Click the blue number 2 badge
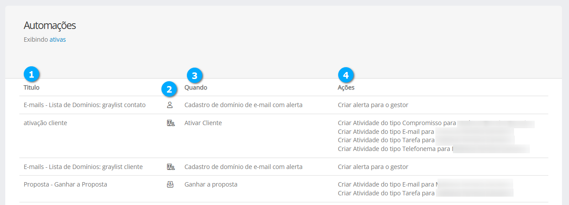Viewport: 569px width, 205px height. pos(169,90)
